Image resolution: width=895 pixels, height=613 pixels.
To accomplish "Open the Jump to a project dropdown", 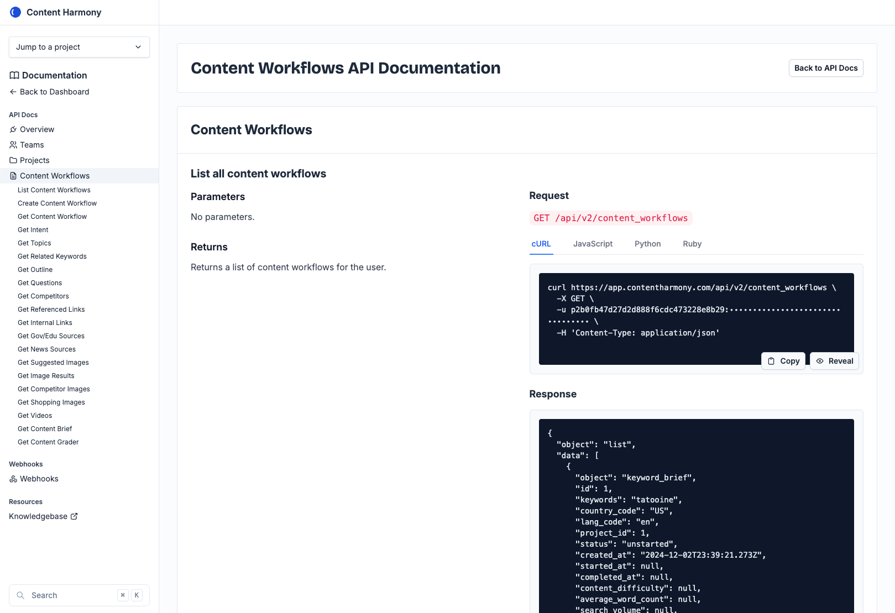I will (x=79, y=47).
